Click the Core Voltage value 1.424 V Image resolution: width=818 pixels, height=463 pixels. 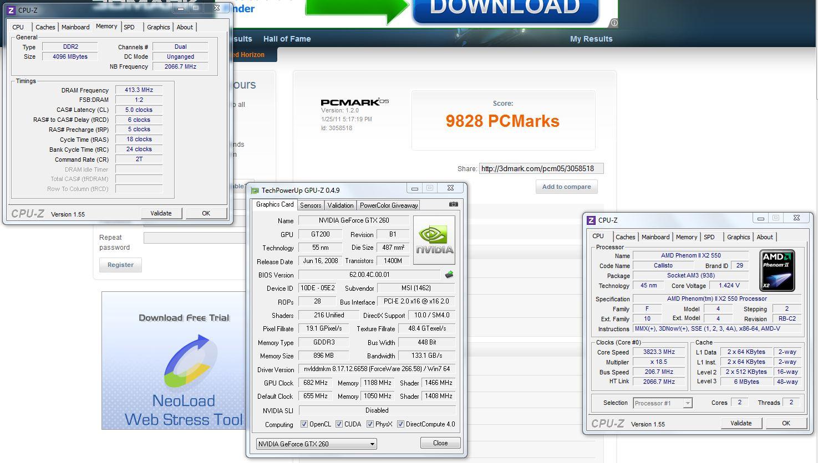(729, 286)
